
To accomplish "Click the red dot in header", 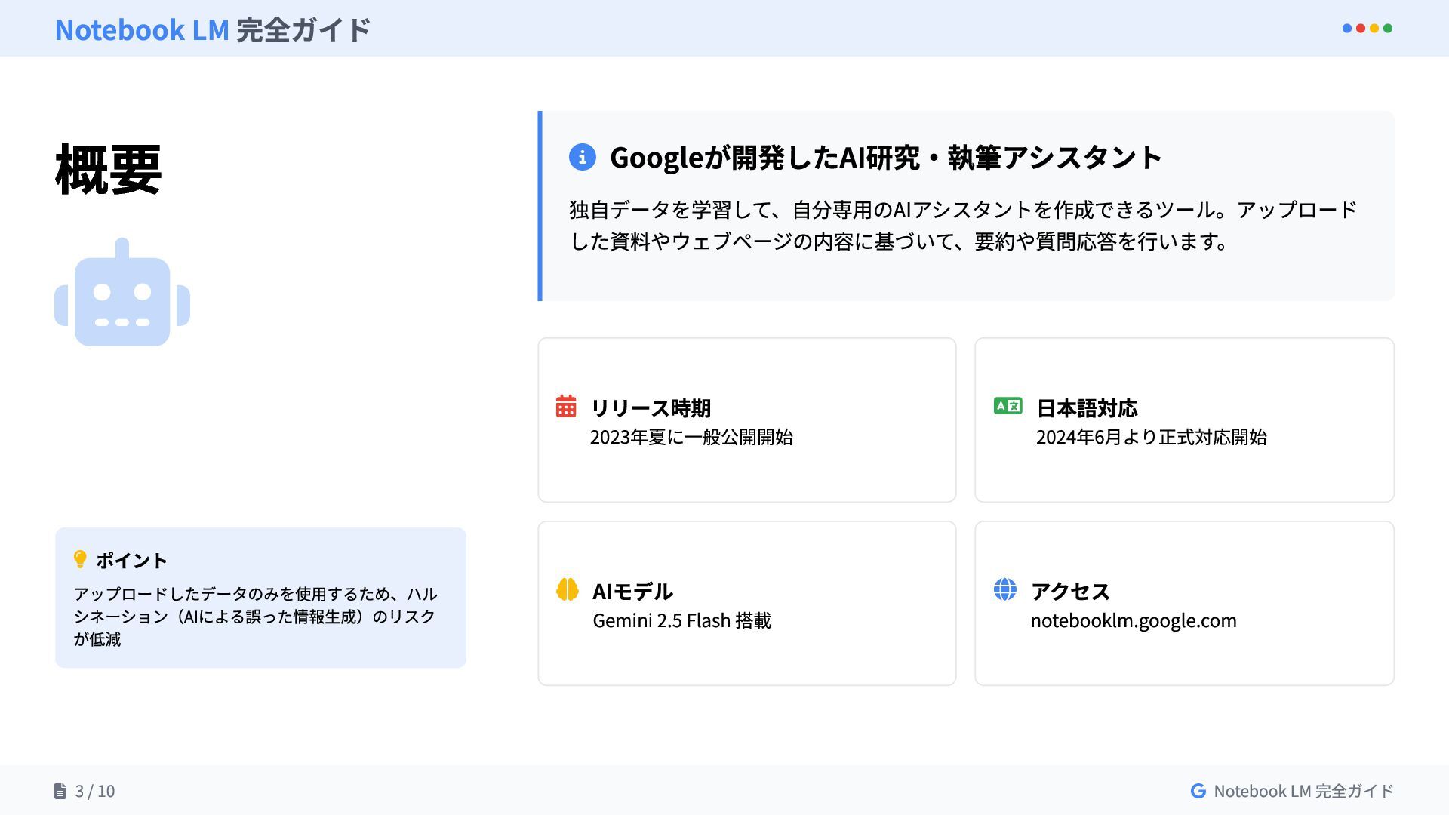I will pos(1361,29).
